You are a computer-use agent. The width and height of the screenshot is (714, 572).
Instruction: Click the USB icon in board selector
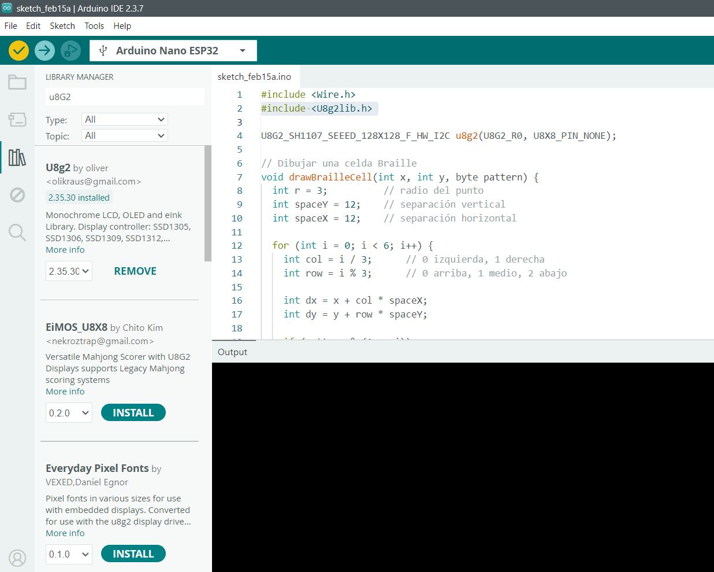pyautogui.click(x=103, y=51)
